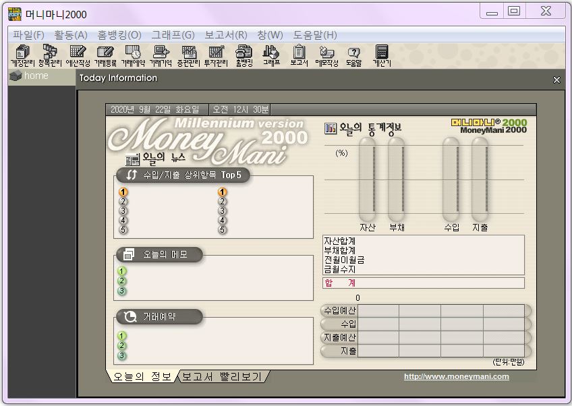Select 거래예약 list item number 1
Image resolution: width=572 pixels, height=406 pixels.
pyautogui.click(x=122, y=336)
